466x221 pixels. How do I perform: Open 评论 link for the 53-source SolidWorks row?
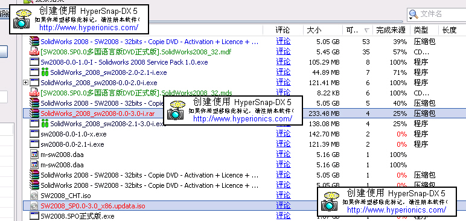(x=283, y=41)
